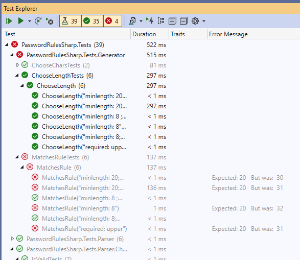300x260 pixels.
Task: Open the settings gear dropdown arrow
Action: [x=204, y=21]
